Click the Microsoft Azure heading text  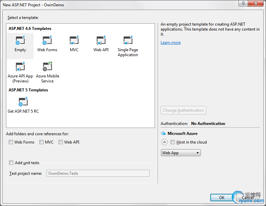pyautogui.click(x=183, y=134)
